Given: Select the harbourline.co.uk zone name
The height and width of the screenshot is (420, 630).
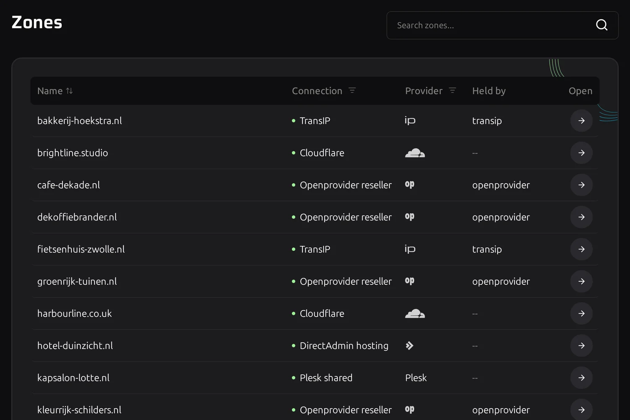Looking at the screenshot, I should [x=74, y=313].
